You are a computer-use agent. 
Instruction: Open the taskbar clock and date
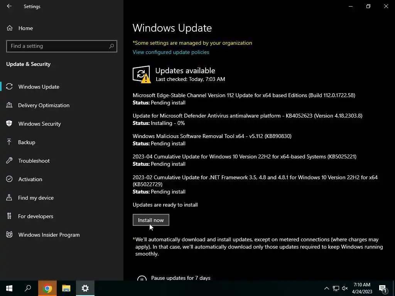tap(362, 288)
